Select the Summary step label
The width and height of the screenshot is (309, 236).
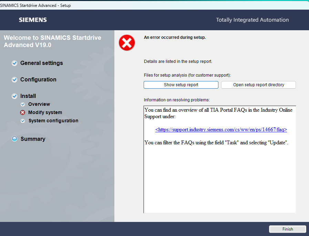coord(33,139)
